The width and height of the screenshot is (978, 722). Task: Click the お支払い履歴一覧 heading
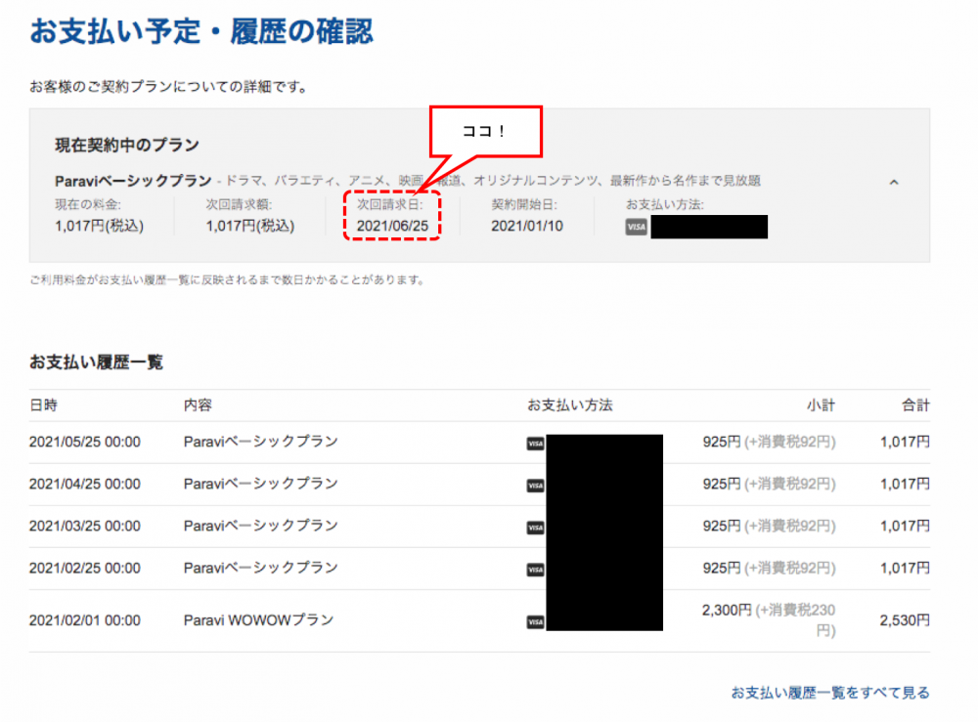pyautogui.click(x=96, y=361)
